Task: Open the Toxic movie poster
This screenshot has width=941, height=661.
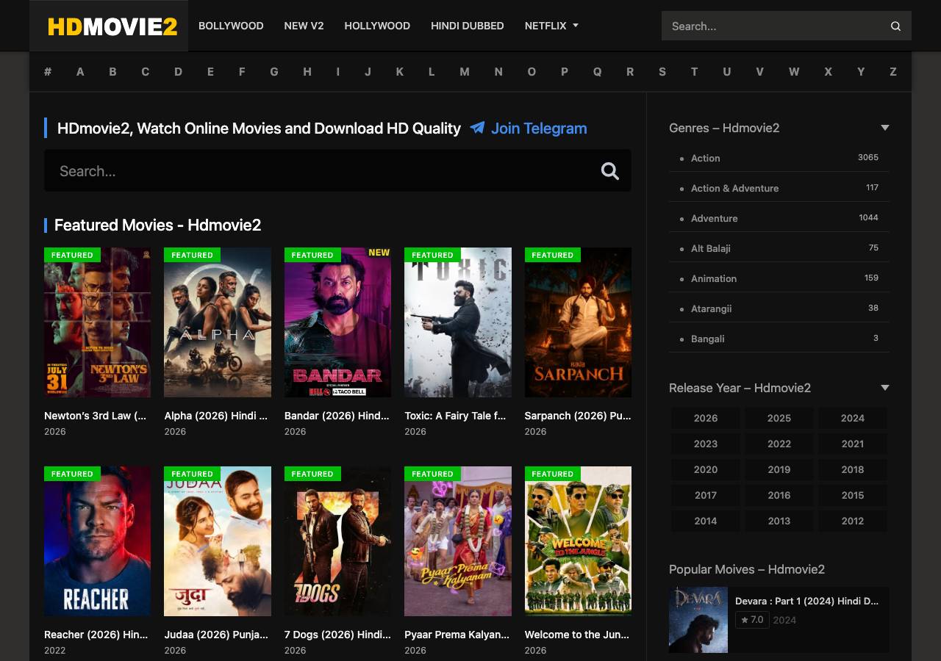Action: (458, 322)
